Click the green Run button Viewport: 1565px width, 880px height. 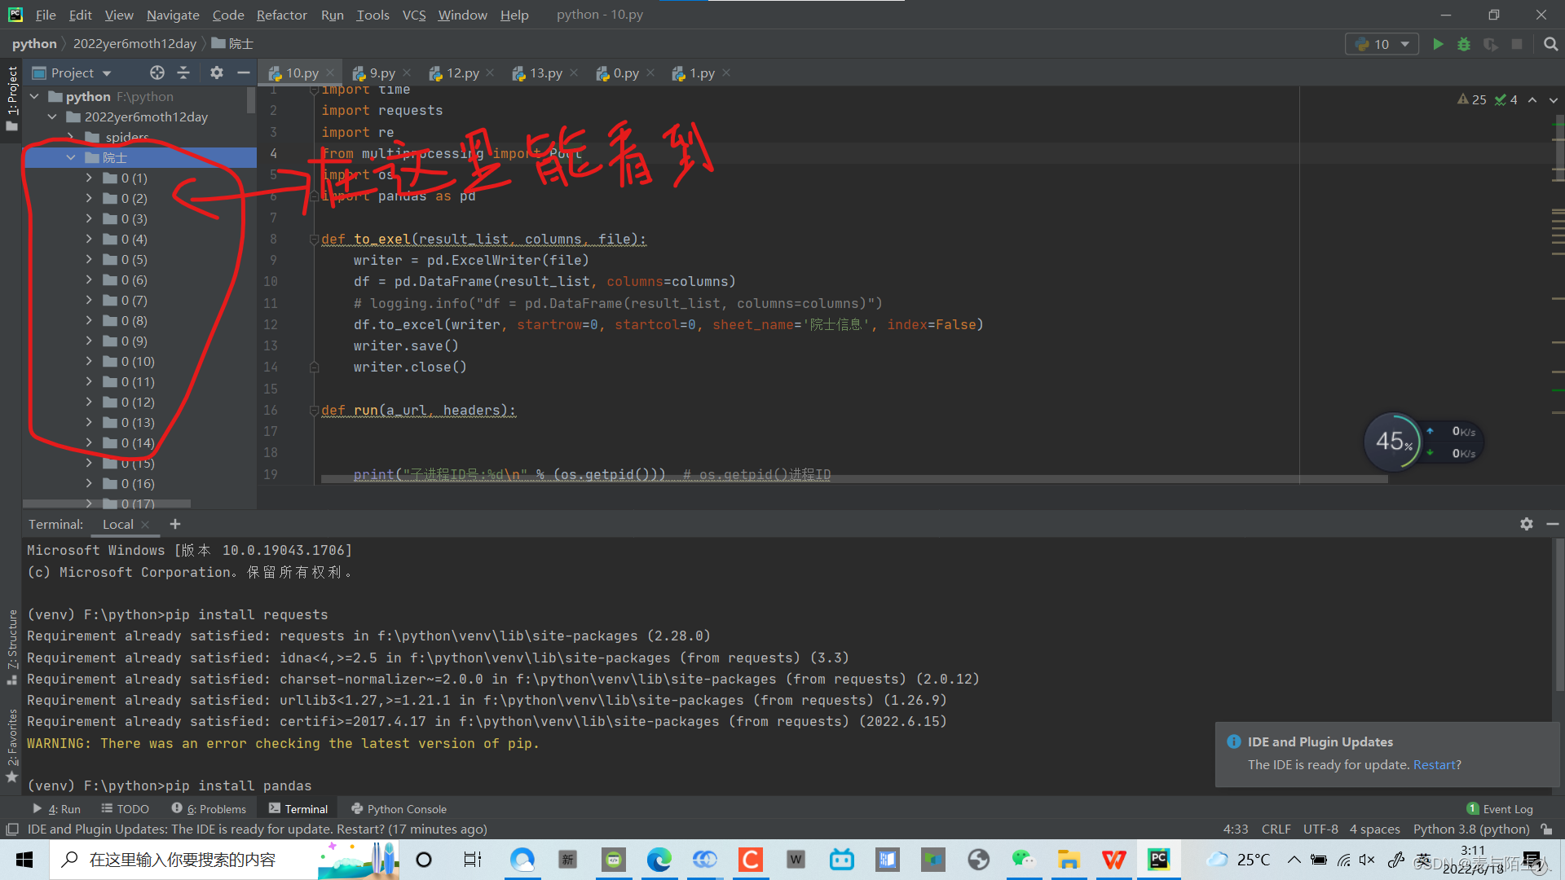click(1438, 44)
